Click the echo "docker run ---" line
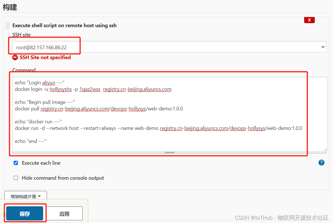333x223 pixels. (38, 122)
